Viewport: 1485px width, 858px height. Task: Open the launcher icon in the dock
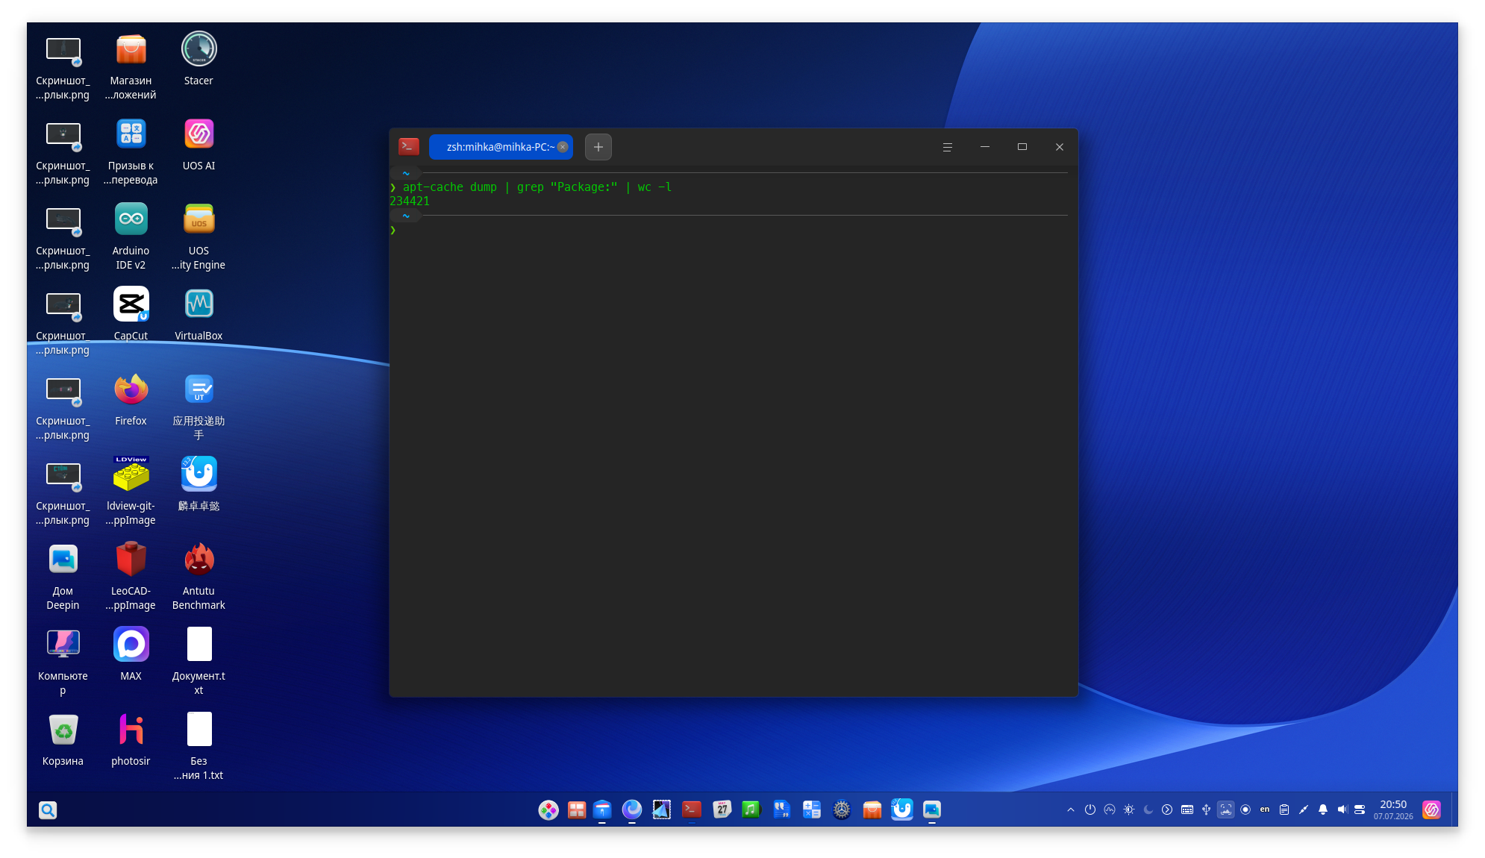point(548,810)
